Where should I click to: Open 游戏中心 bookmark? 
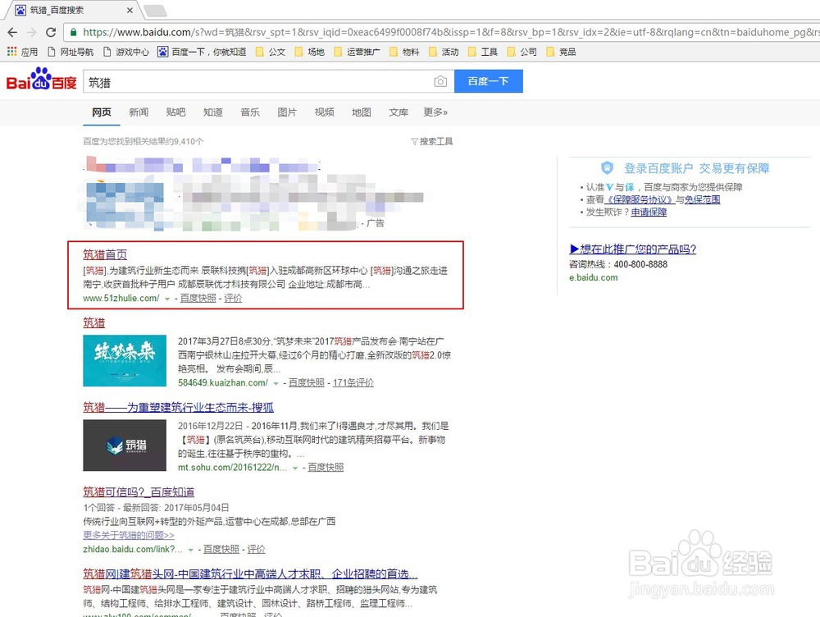126,52
